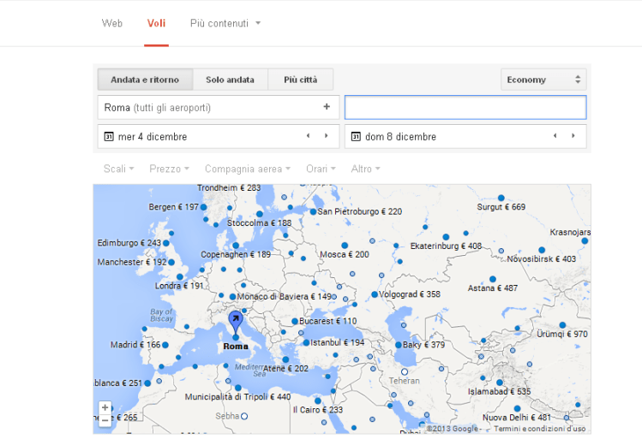Advance departure date to next day
The height and width of the screenshot is (445, 642).
coord(326,136)
